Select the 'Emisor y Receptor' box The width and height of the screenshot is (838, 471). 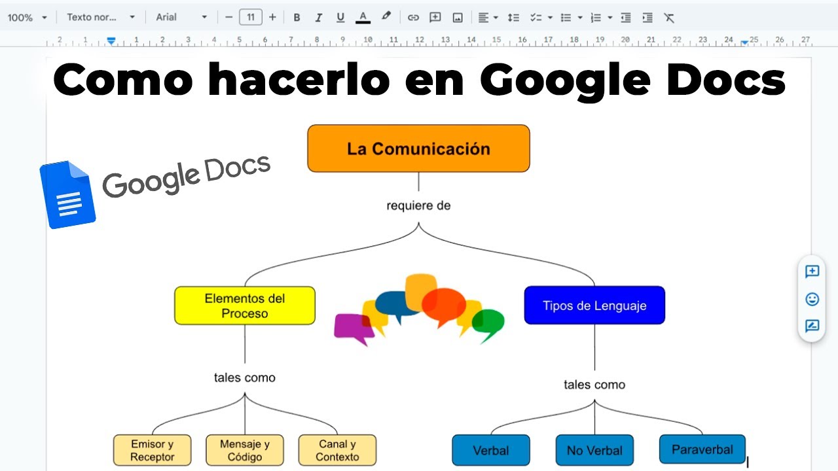(152, 450)
